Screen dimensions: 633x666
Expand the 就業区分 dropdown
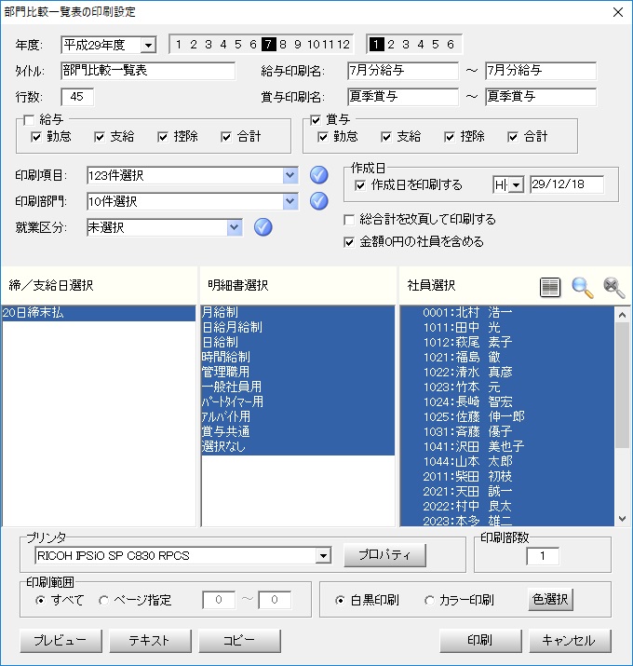[235, 227]
